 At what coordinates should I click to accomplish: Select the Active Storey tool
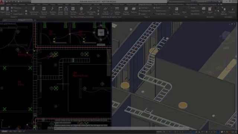(x=7, y=11)
